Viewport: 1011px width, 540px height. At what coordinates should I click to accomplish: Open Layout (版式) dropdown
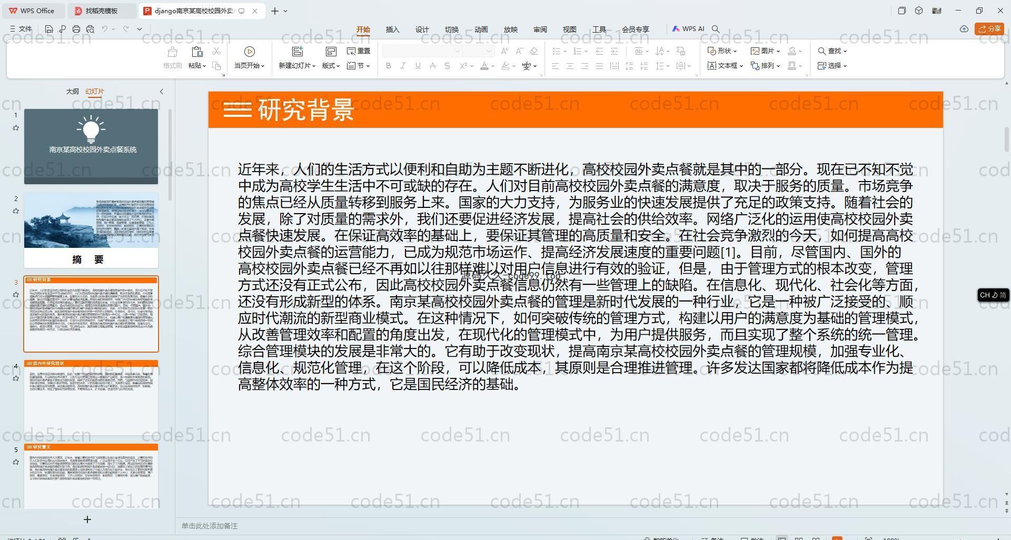[331, 66]
